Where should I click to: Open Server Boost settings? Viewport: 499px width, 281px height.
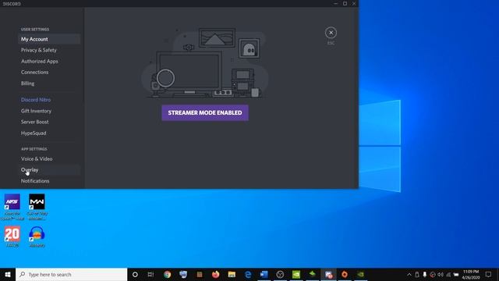pyautogui.click(x=49, y=122)
